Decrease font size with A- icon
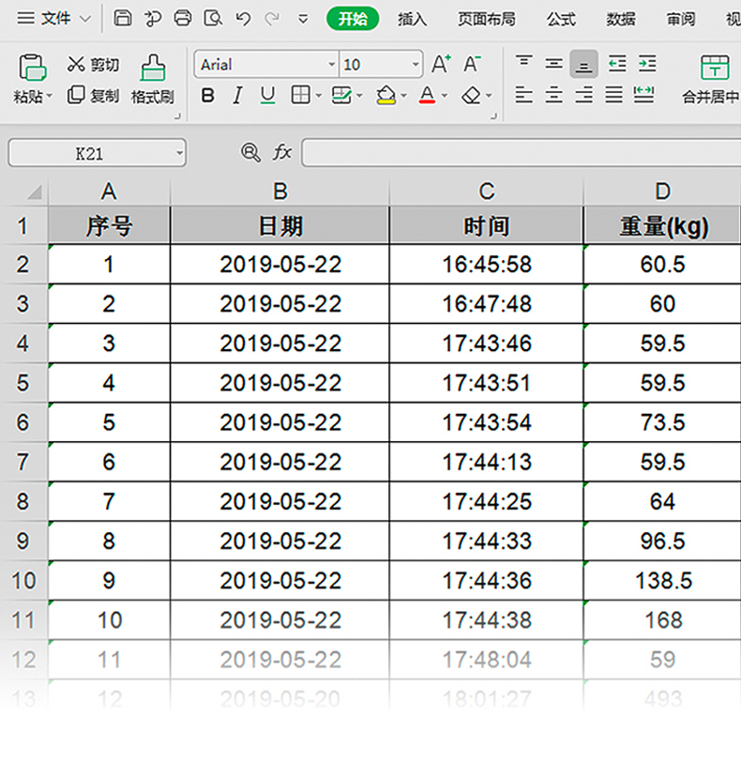 tap(471, 64)
